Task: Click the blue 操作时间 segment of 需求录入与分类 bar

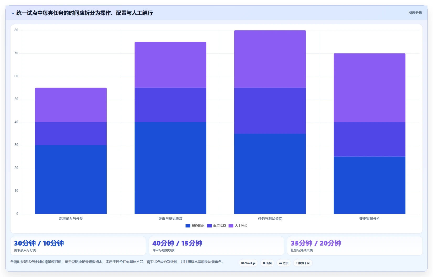Action: pyautogui.click(x=71, y=180)
